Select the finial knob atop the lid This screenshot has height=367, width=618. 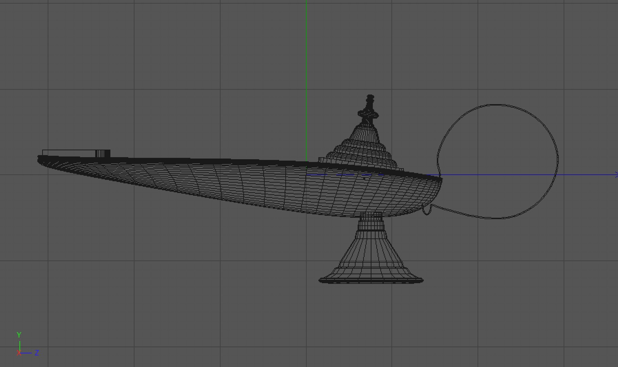pyautogui.click(x=368, y=109)
